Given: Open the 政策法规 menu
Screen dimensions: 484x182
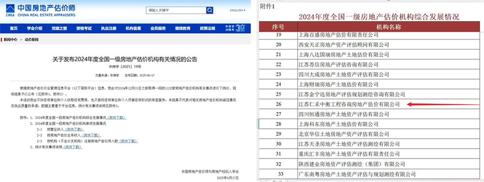Looking at the screenshot, I should coord(208,28).
